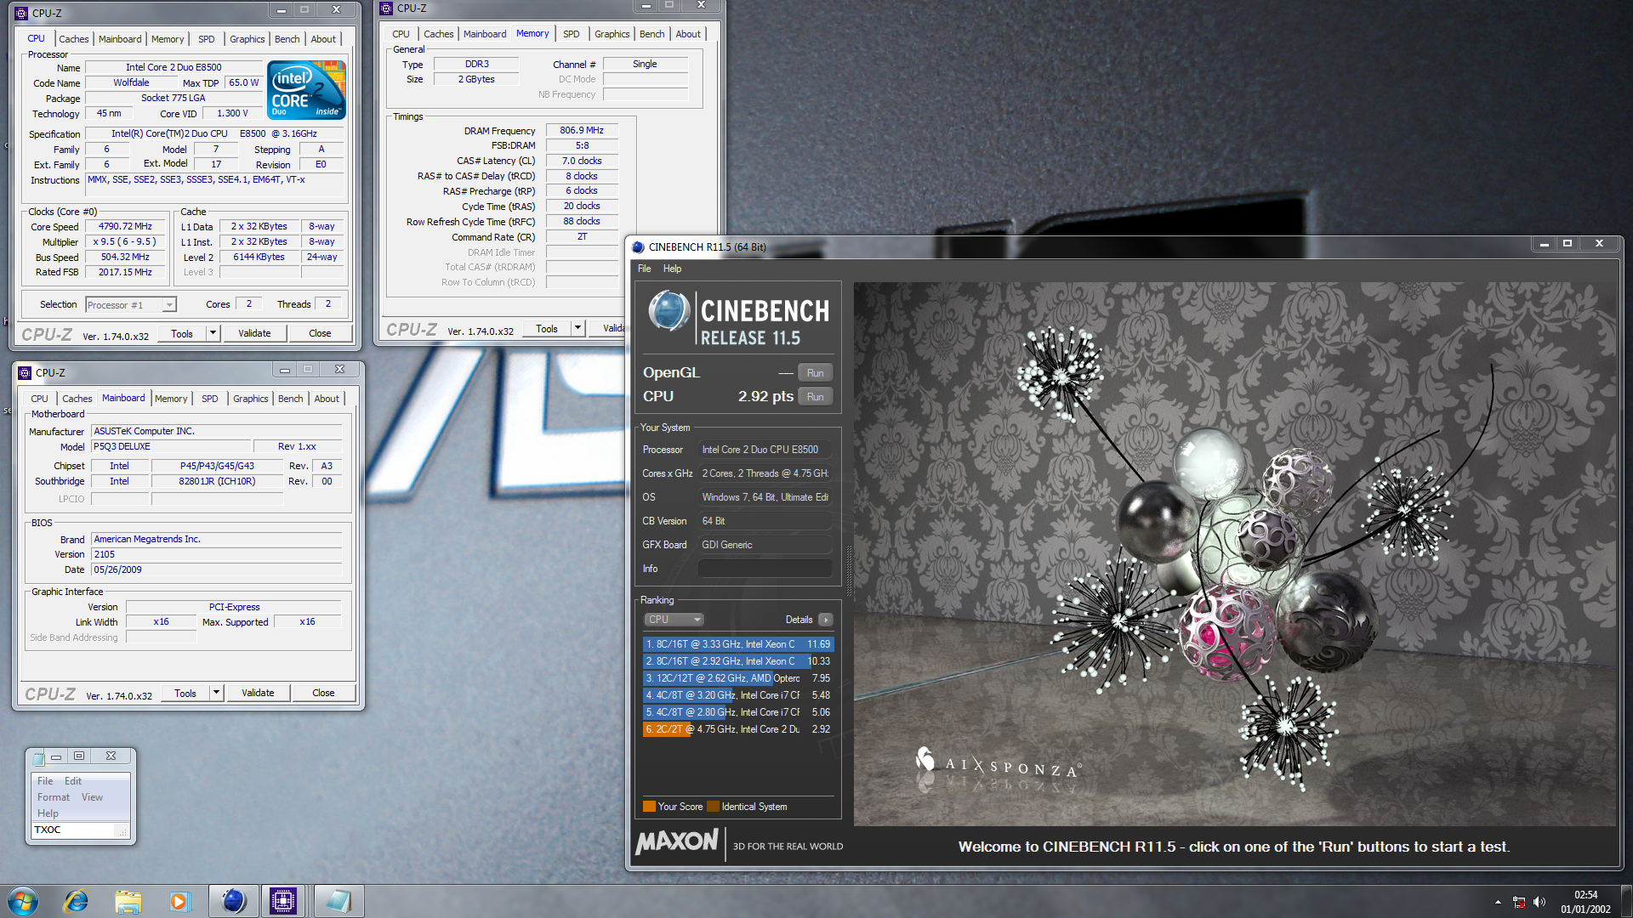This screenshot has width=1633, height=918.
Task: Open Notepad View menu
Action: click(92, 797)
